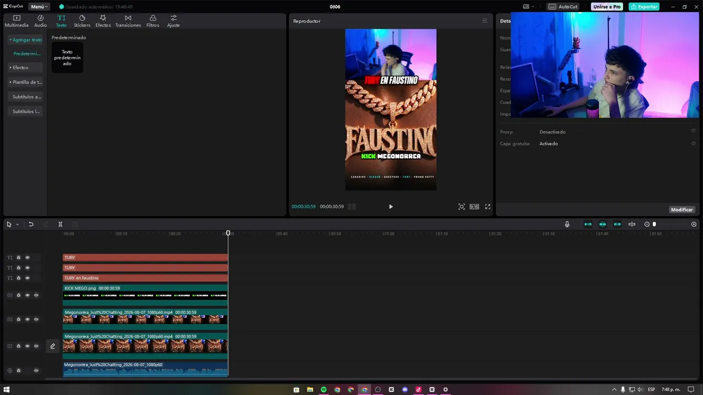Viewport: 703px width, 395px height.
Task: Adjust the timeline zoom slider
Action: (x=654, y=224)
